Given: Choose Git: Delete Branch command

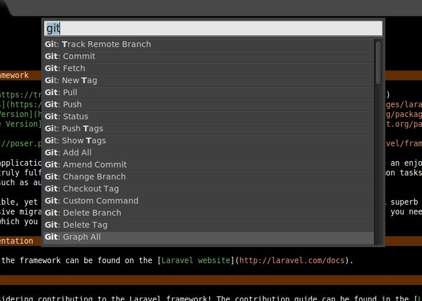Looking at the screenshot, I should pos(208,213).
